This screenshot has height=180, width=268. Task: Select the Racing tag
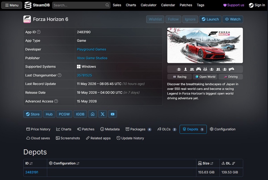[x=180, y=77]
